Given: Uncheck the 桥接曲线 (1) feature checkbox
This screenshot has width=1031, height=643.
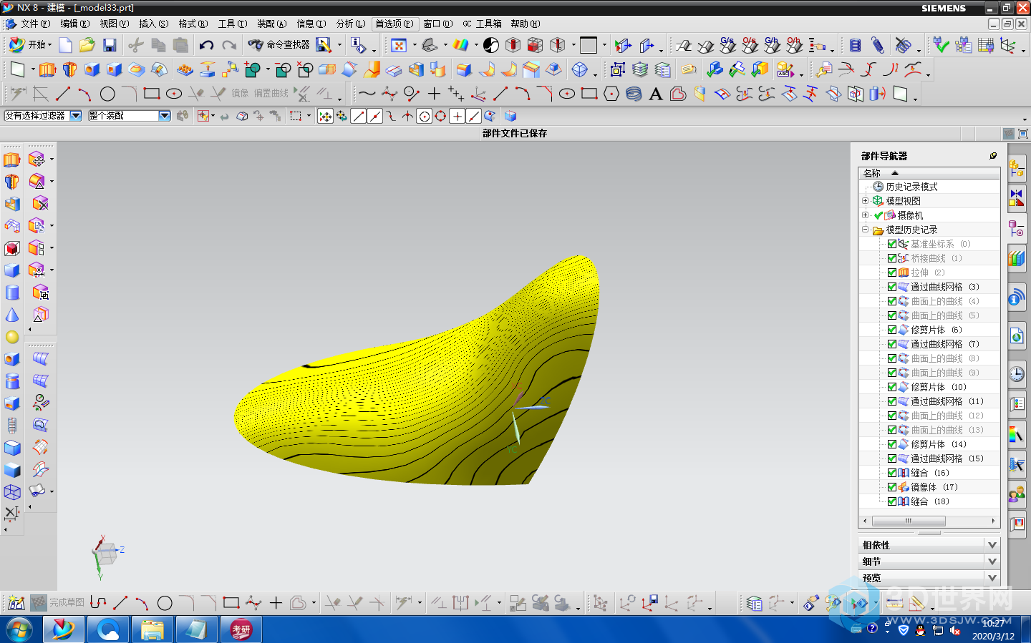Looking at the screenshot, I should click(892, 258).
